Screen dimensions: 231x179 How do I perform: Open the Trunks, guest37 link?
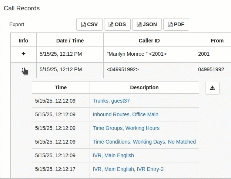coord(111,101)
